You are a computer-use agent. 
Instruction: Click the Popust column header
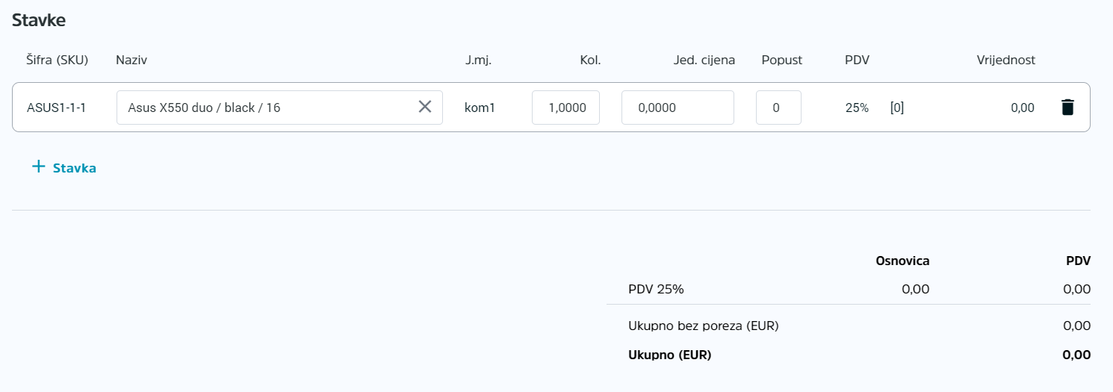click(782, 60)
